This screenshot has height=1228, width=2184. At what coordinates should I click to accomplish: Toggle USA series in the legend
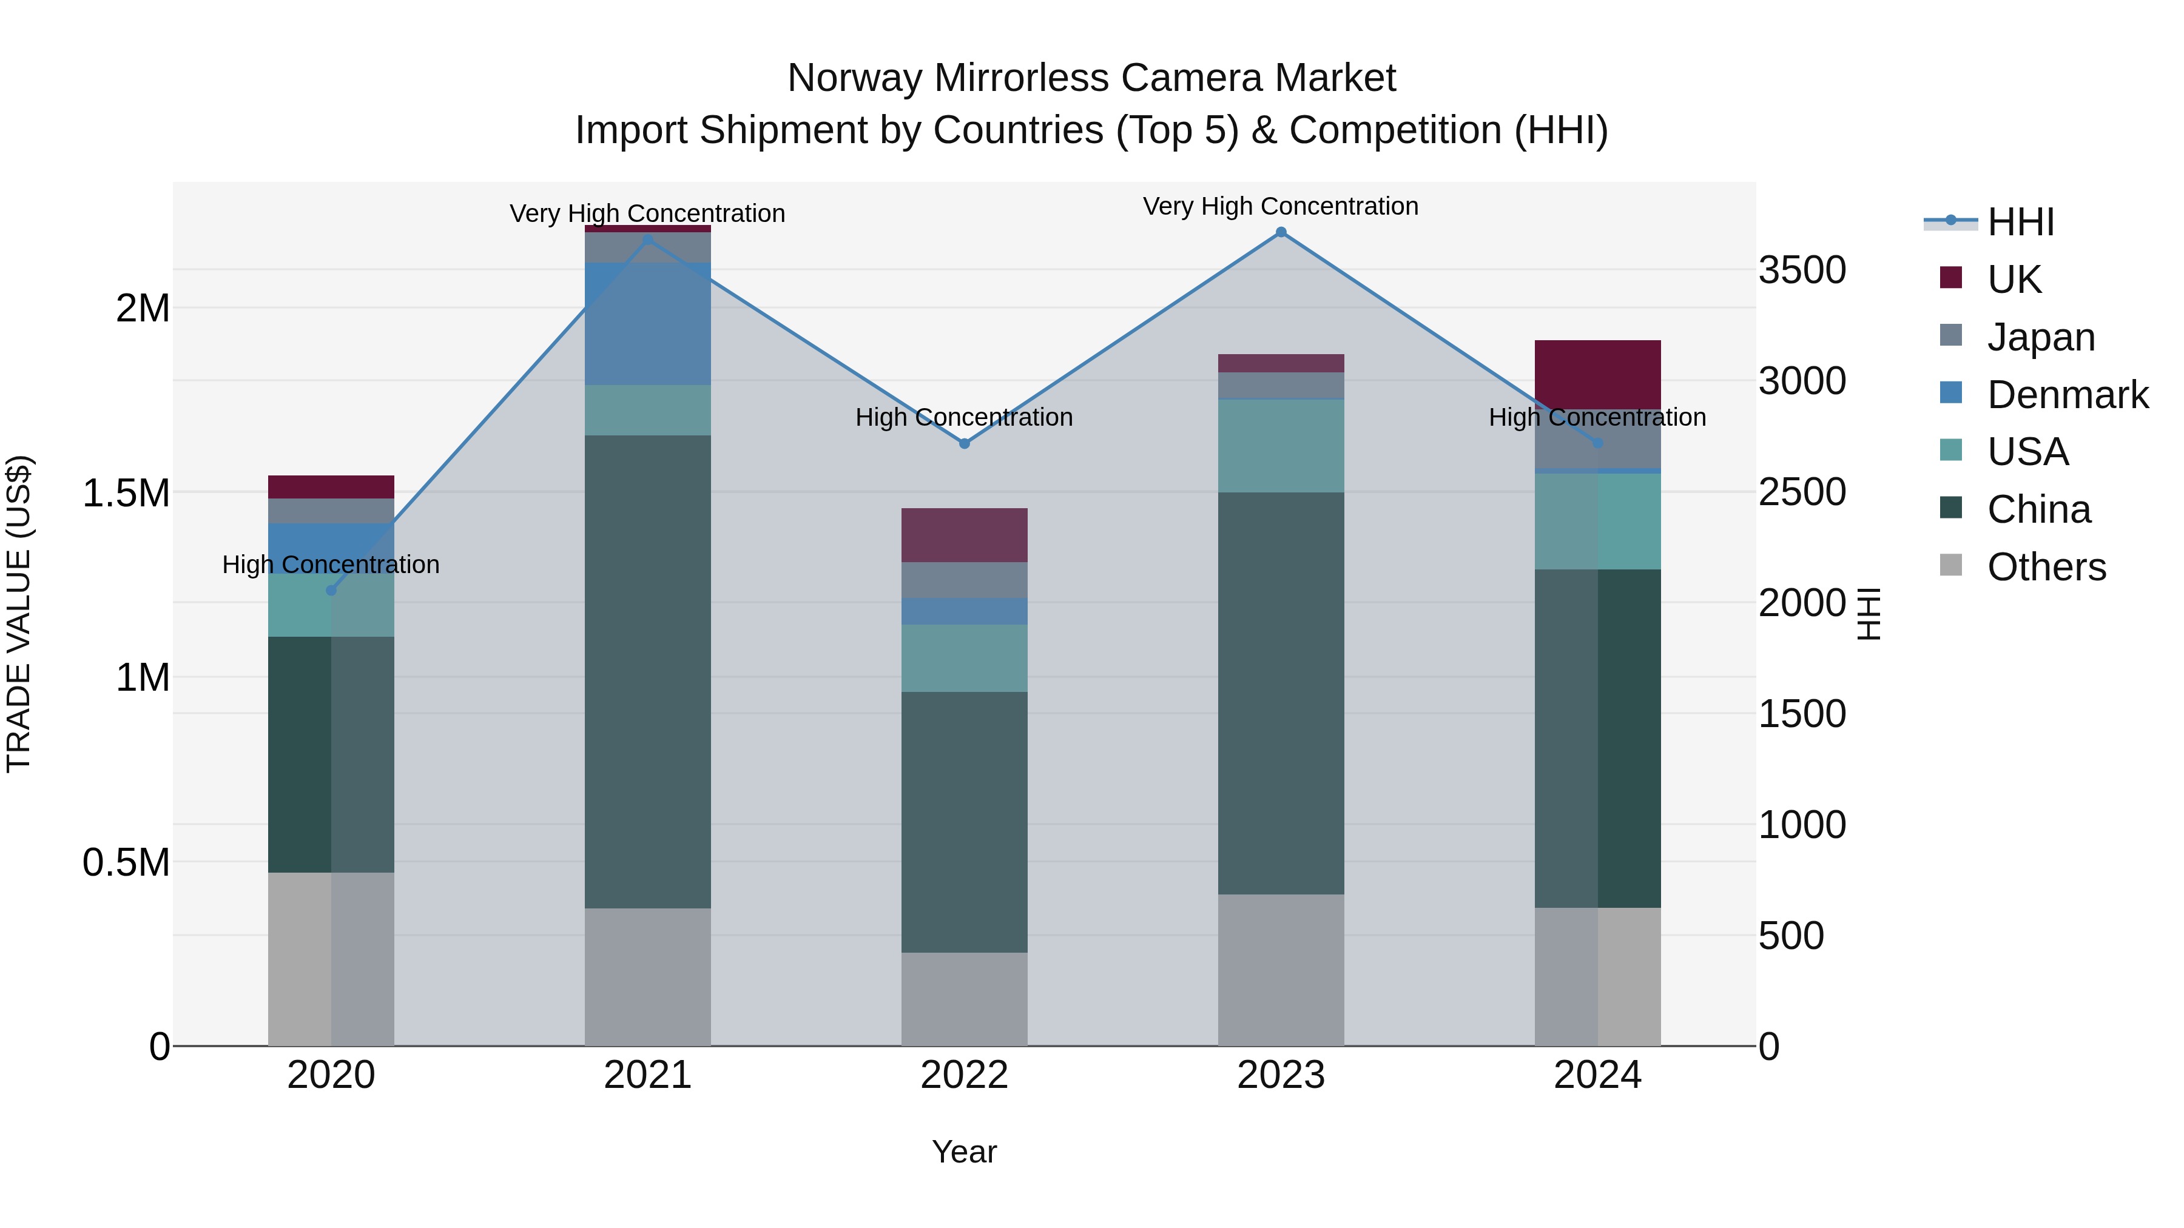2004,452
